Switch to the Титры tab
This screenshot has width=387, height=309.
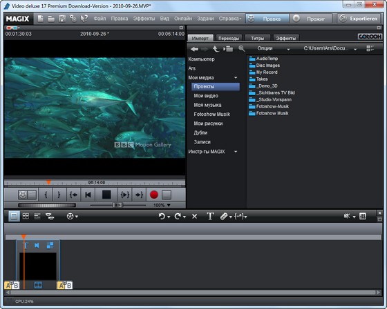pyautogui.click(x=257, y=38)
